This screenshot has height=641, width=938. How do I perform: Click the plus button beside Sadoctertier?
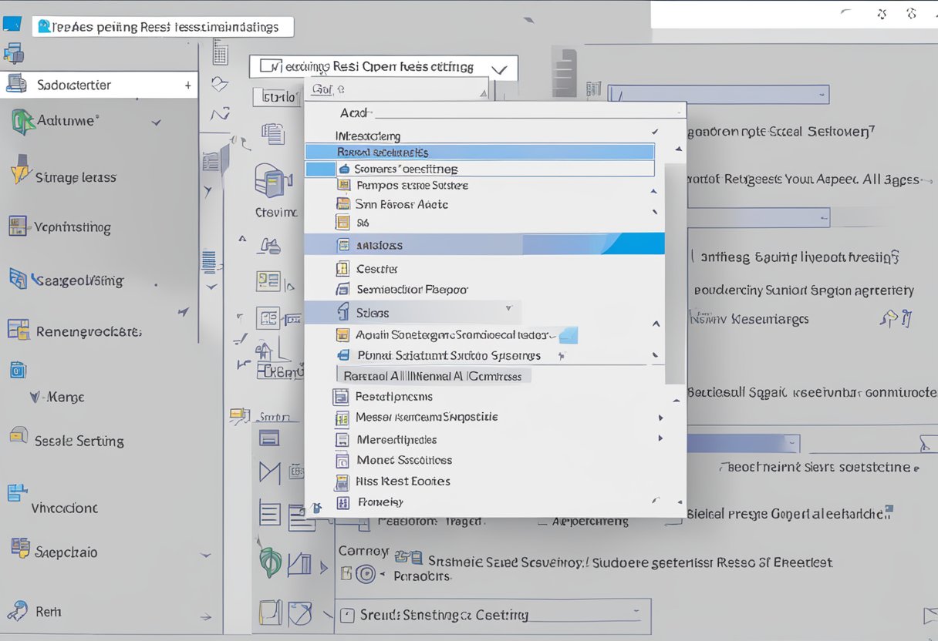[187, 86]
